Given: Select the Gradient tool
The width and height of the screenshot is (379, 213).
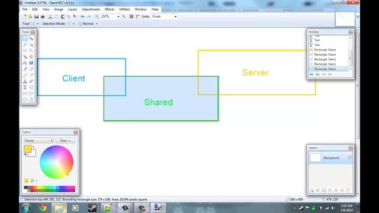Looking at the screenshot, I should 31,63.
